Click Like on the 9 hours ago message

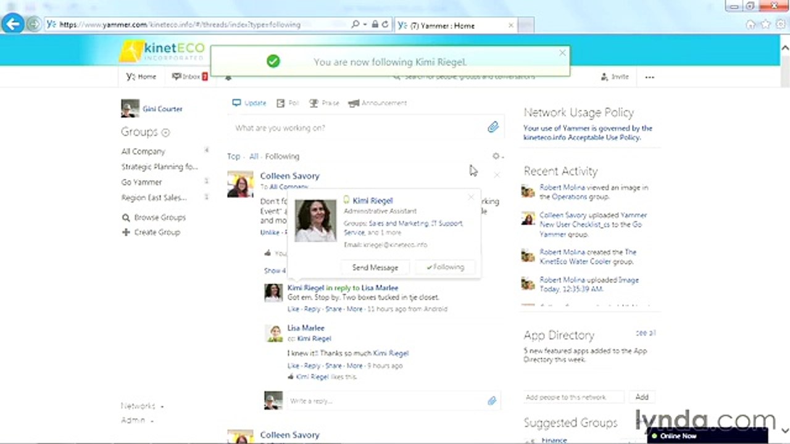[x=293, y=366]
